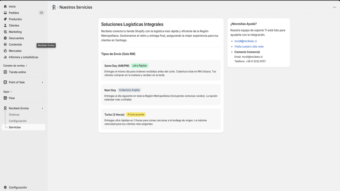Open Marketing section
This screenshot has width=340, height=191.
click(x=15, y=32)
